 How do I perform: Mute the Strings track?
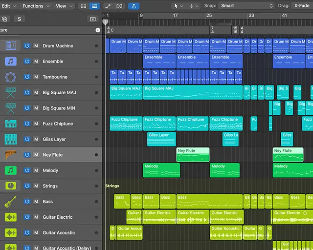point(36,186)
